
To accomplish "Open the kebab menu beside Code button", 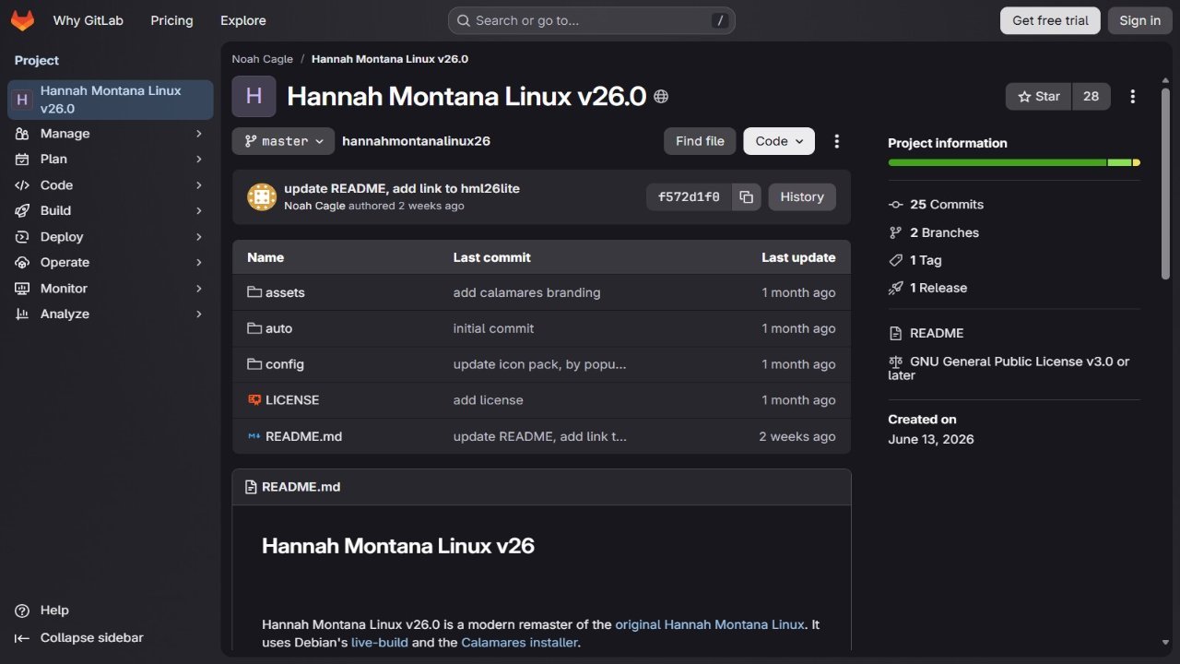I will [x=837, y=141].
